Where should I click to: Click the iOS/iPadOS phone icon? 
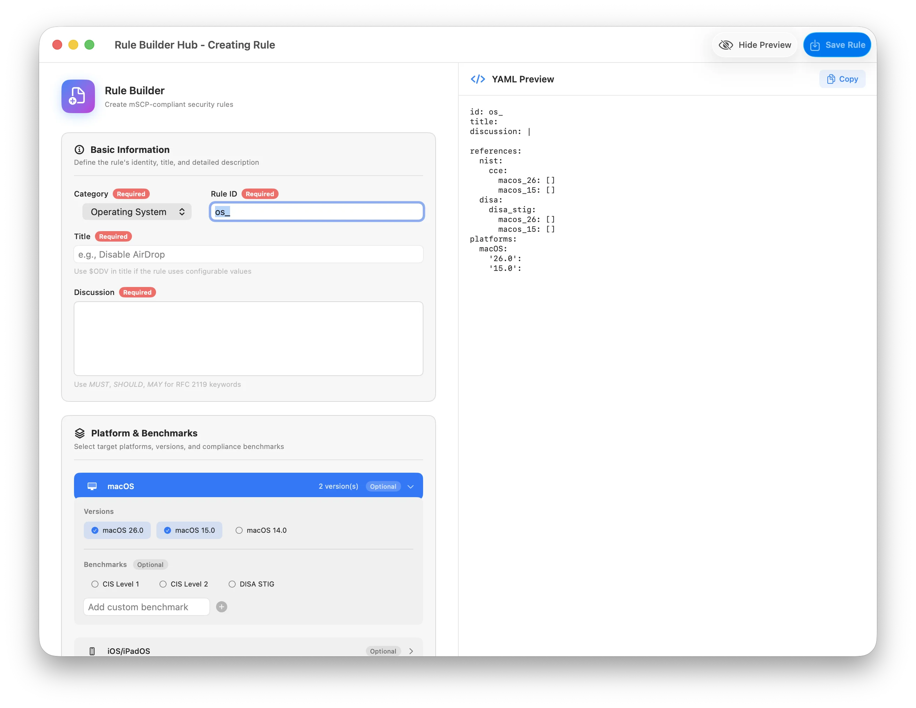click(92, 651)
